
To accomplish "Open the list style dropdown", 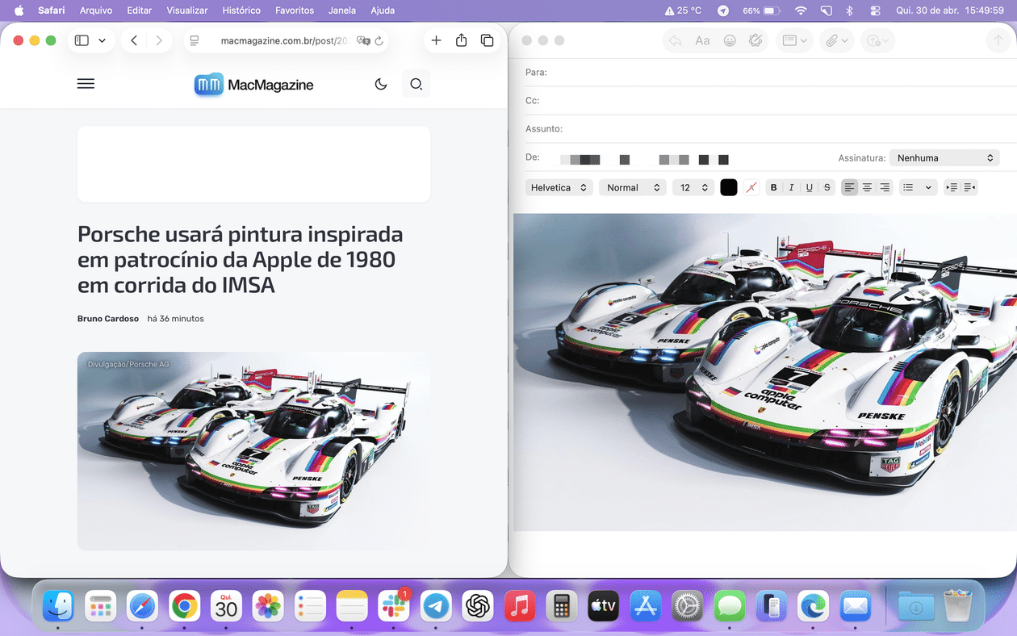I will coord(918,187).
